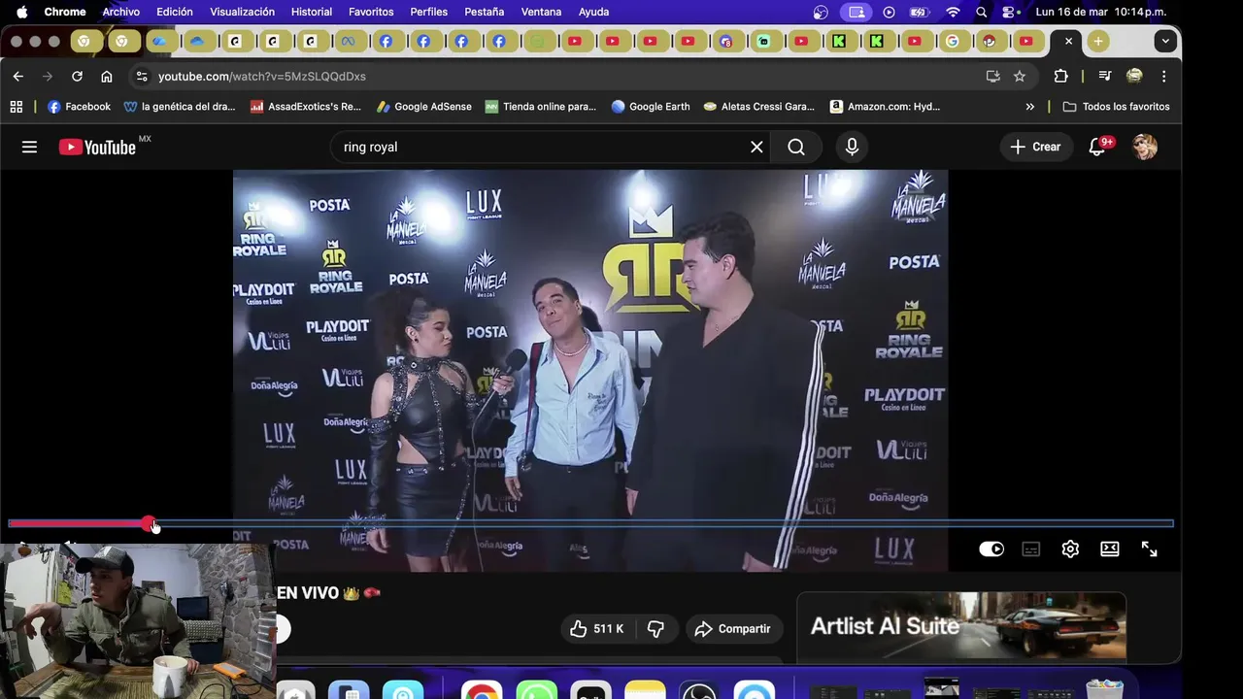This screenshot has width=1243, height=699.
Task: Expand tab search chevron
Action: (x=1165, y=41)
